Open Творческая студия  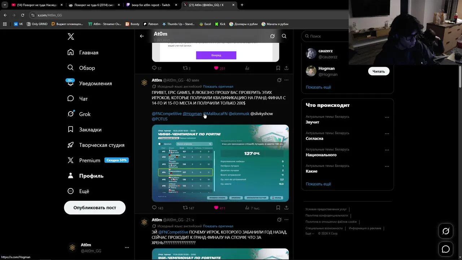[96, 145]
